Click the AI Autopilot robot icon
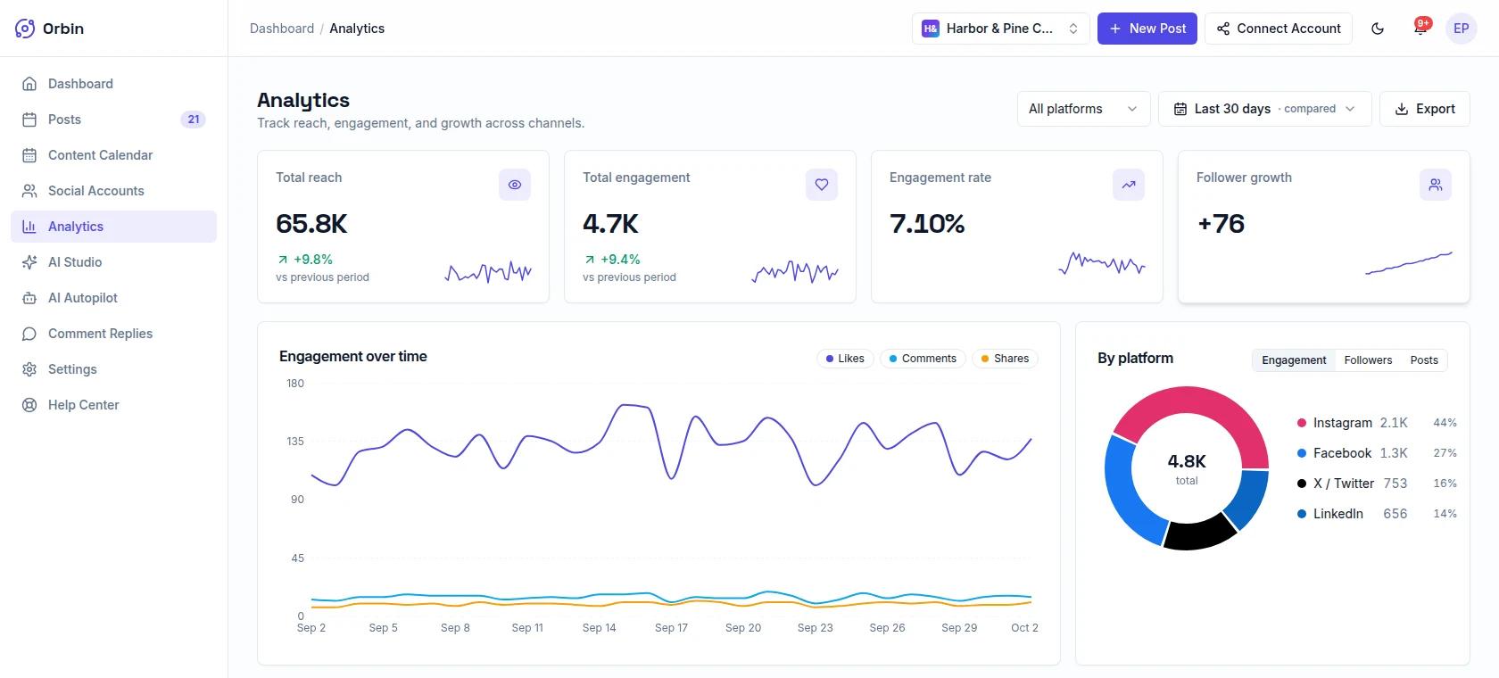Viewport: 1499px width, 678px height. (29, 298)
